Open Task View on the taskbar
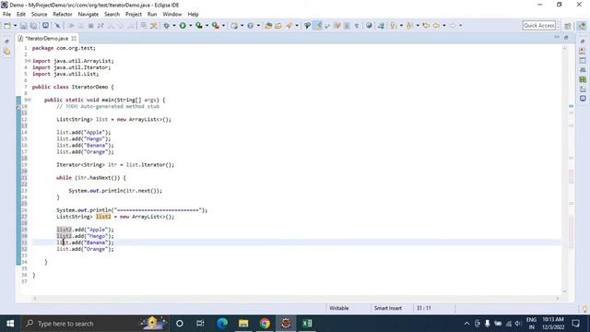 tap(200, 324)
